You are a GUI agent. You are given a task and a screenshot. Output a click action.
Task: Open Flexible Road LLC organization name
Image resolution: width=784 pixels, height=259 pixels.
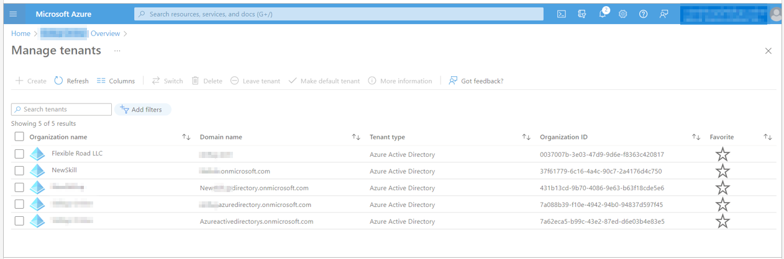pyautogui.click(x=77, y=154)
